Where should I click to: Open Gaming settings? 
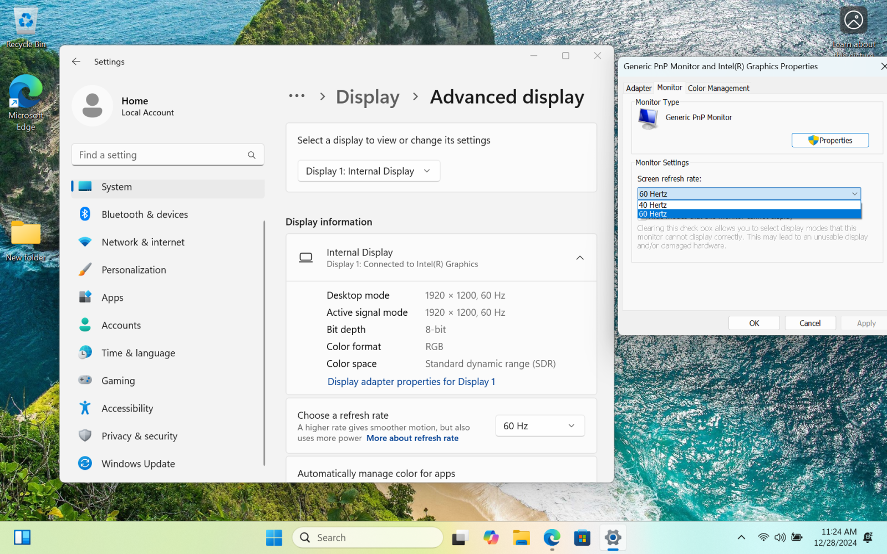[118, 381]
